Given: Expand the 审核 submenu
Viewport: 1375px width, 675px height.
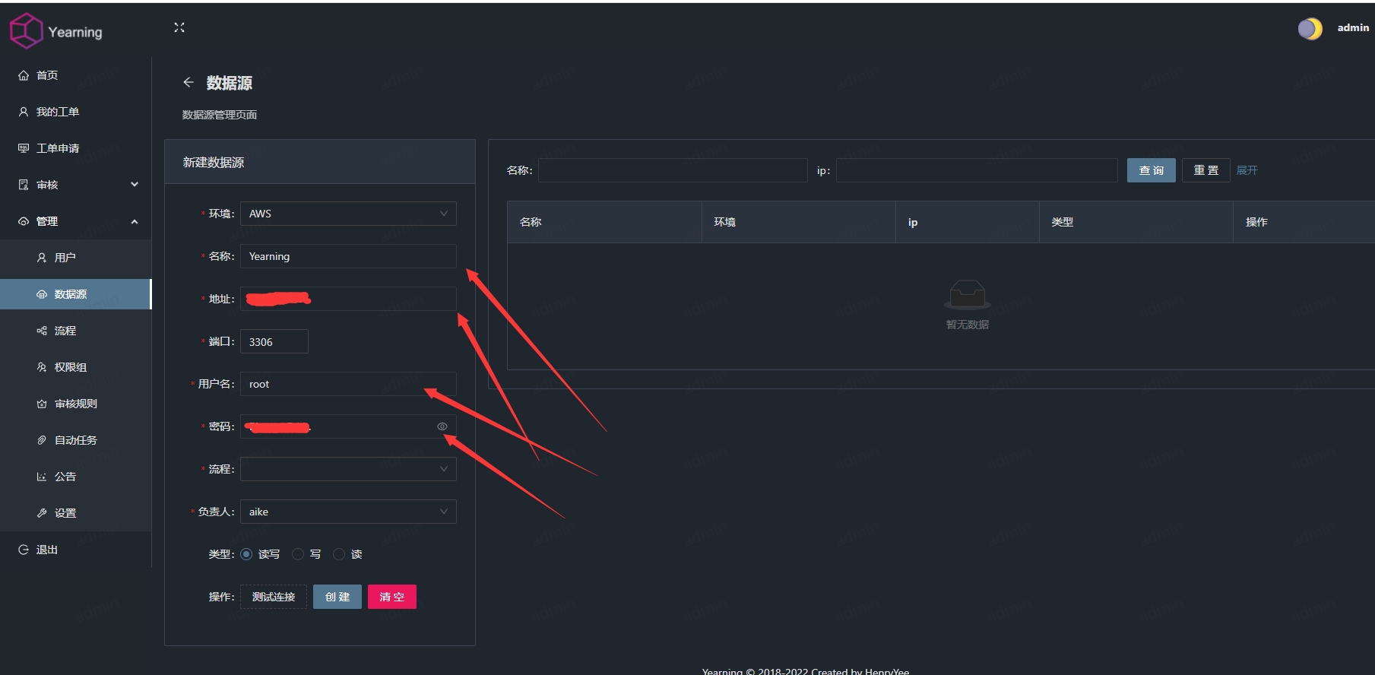Looking at the screenshot, I should click(x=76, y=185).
